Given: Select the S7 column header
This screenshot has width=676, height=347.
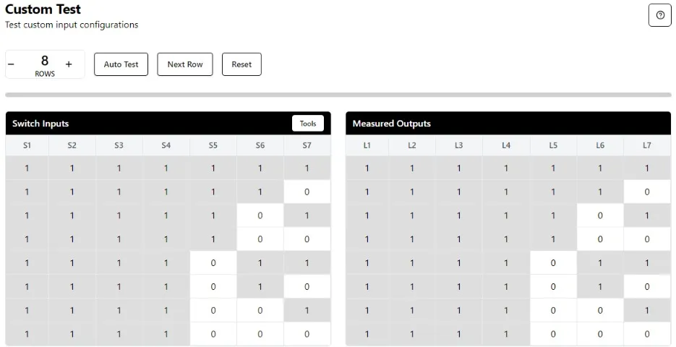Looking at the screenshot, I should point(307,145).
